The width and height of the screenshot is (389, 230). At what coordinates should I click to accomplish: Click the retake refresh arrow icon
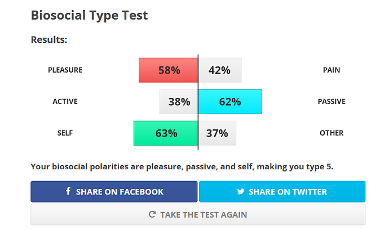tap(152, 214)
